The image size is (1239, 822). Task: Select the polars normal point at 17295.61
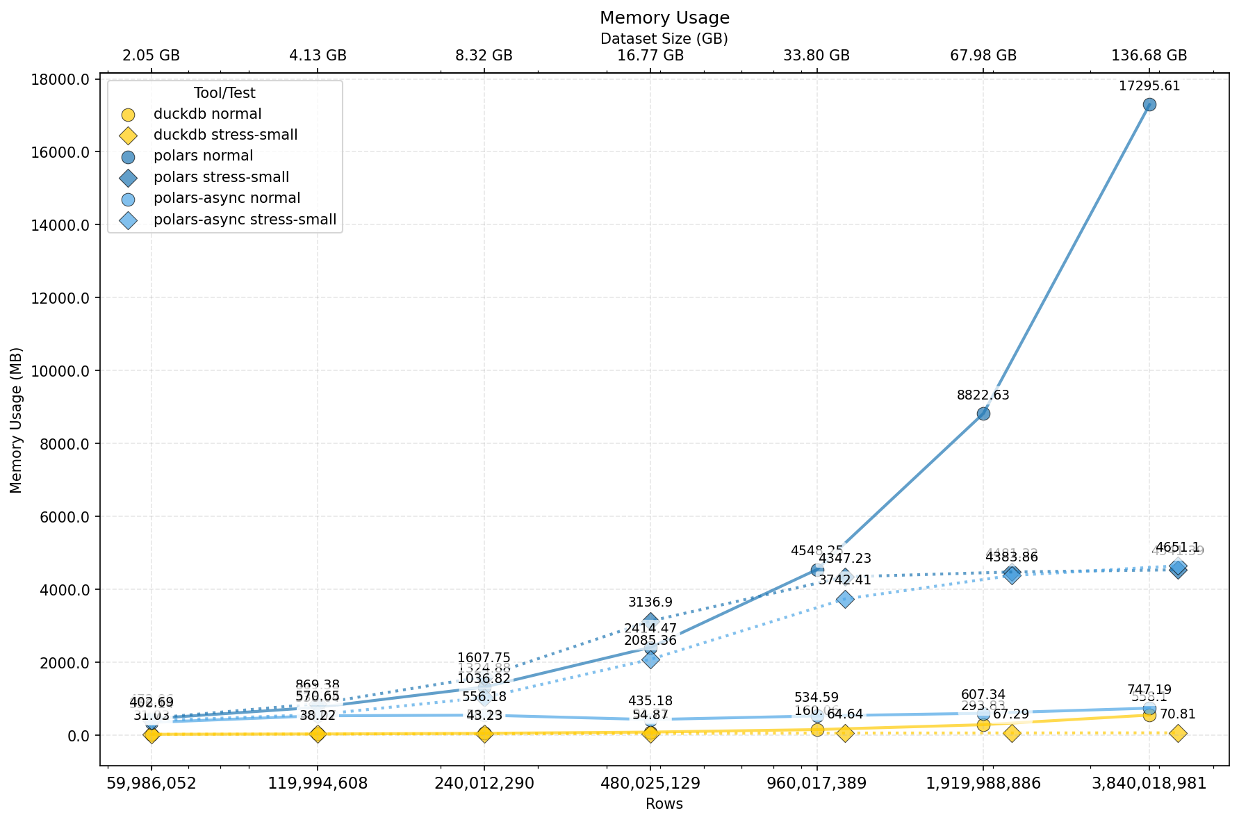coord(1149,104)
